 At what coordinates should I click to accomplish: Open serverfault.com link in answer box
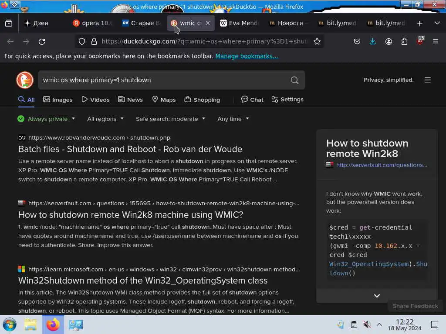382,165
